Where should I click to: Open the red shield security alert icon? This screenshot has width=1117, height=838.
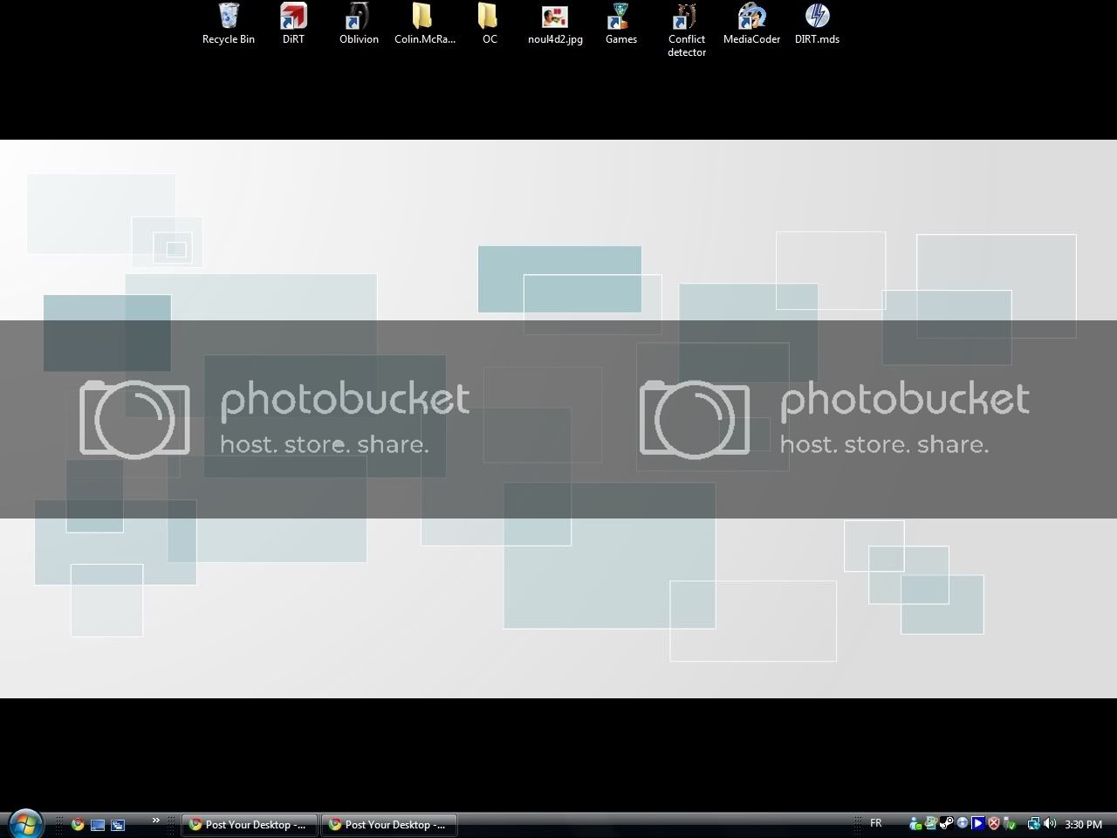coord(994,823)
